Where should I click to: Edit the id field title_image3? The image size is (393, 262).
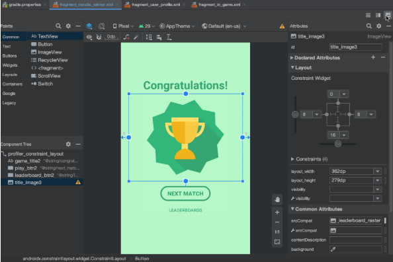click(x=356, y=47)
